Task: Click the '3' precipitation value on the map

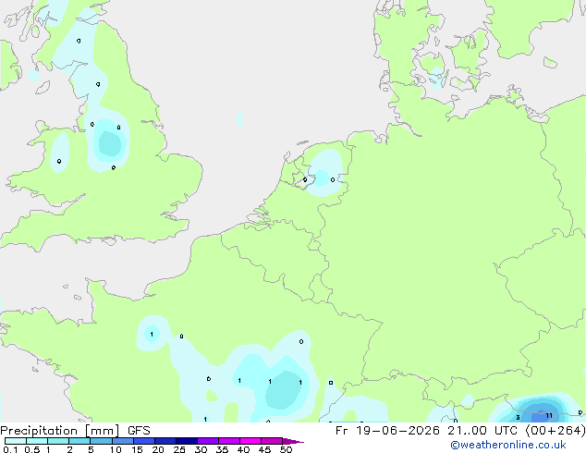Action: pyautogui.click(x=518, y=417)
